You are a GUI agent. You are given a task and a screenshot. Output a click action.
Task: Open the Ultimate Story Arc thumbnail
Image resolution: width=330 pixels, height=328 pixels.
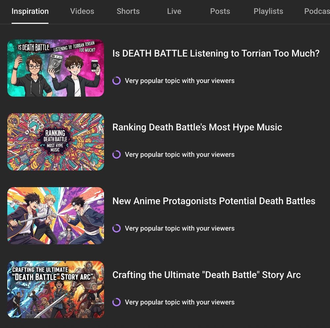[x=55, y=289]
